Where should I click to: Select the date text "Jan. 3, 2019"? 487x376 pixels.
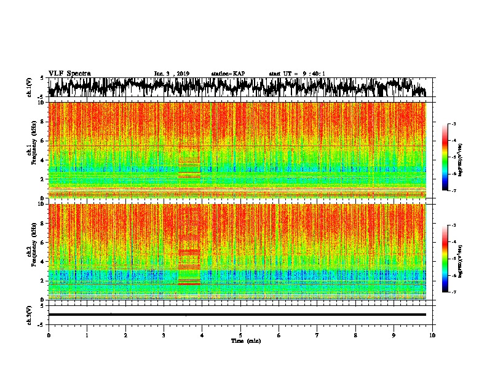coord(172,74)
